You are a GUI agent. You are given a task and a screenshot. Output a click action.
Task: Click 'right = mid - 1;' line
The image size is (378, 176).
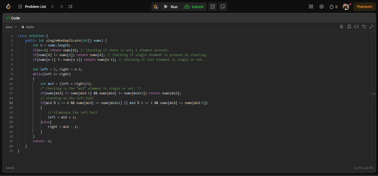pyautogui.click(x=63, y=127)
